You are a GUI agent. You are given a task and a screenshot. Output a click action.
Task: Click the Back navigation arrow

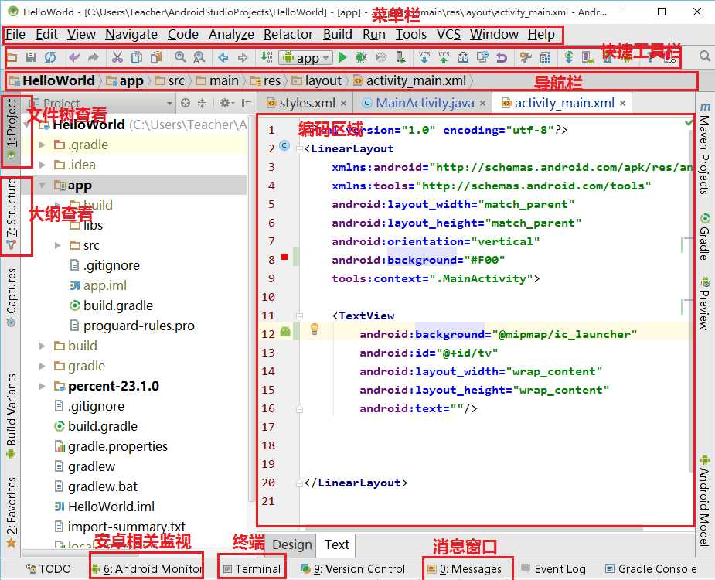(223, 57)
